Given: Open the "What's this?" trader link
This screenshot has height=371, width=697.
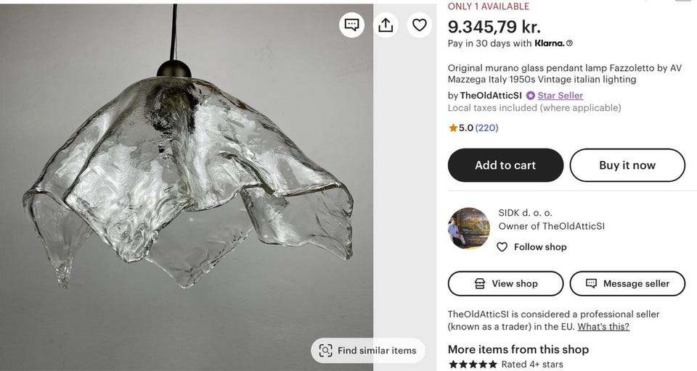Looking at the screenshot, I should click(x=603, y=327).
